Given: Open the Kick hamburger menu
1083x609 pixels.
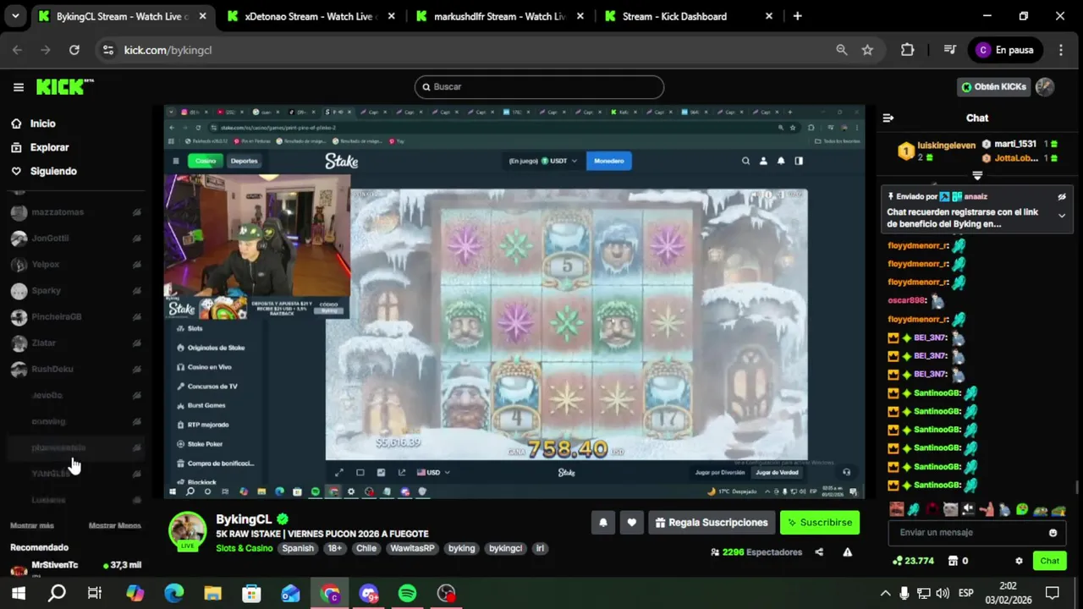Looking at the screenshot, I should pyautogui.click(x=18, y=87).
